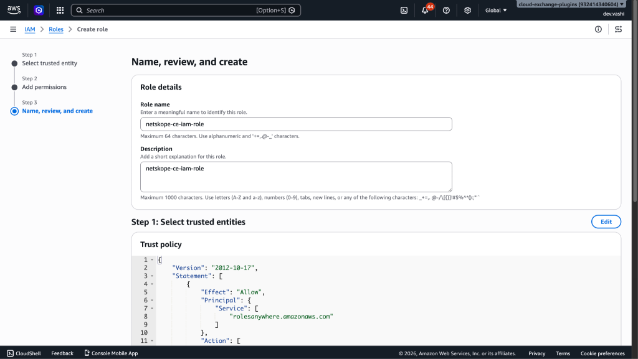
Task: Go to Step 1 Select trusted entity
Action: [50, 63]
